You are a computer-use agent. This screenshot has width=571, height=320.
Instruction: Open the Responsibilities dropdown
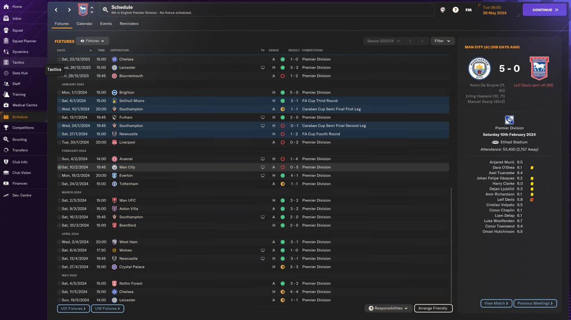(388, 308)
